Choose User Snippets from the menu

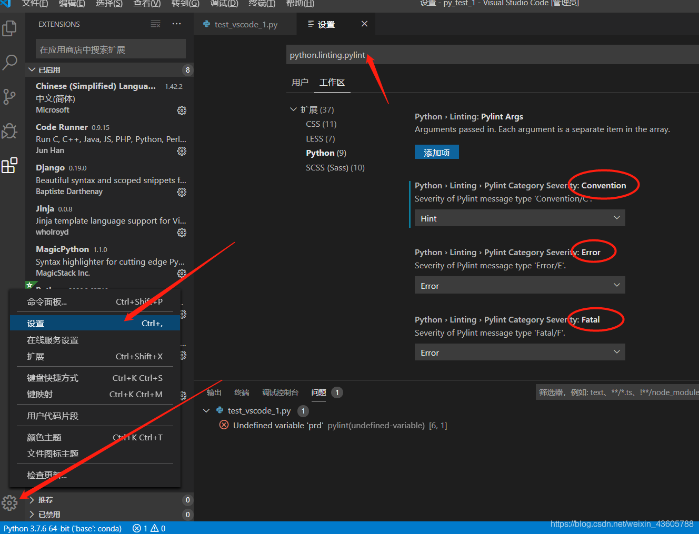95,416
